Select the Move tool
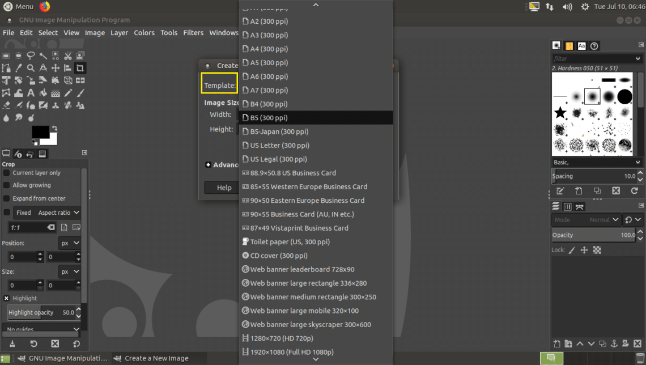646x365 pixels. click(x=55, y=68)
